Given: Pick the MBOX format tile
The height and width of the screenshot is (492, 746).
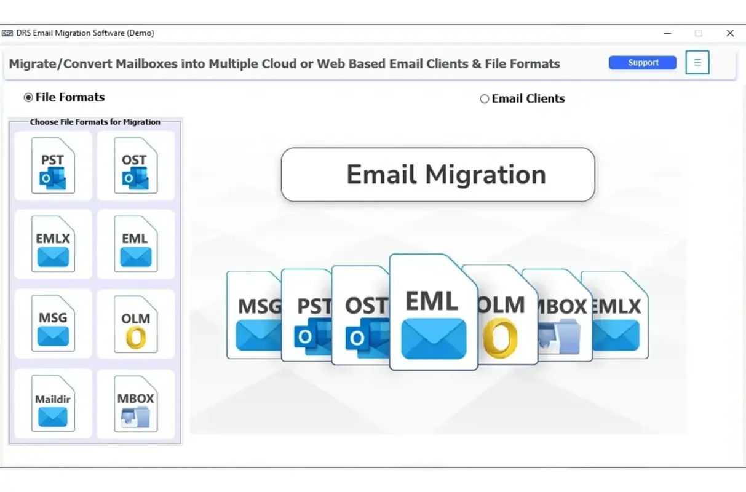Looking at the screenshot, I should point(136,404).
